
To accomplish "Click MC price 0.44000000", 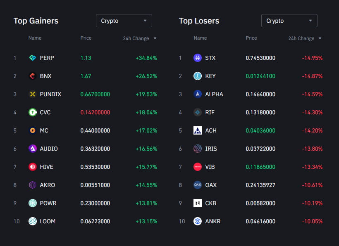I will 95,130.
